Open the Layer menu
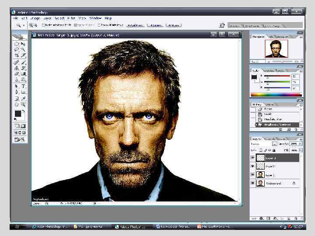 click(x=47, y=18)
